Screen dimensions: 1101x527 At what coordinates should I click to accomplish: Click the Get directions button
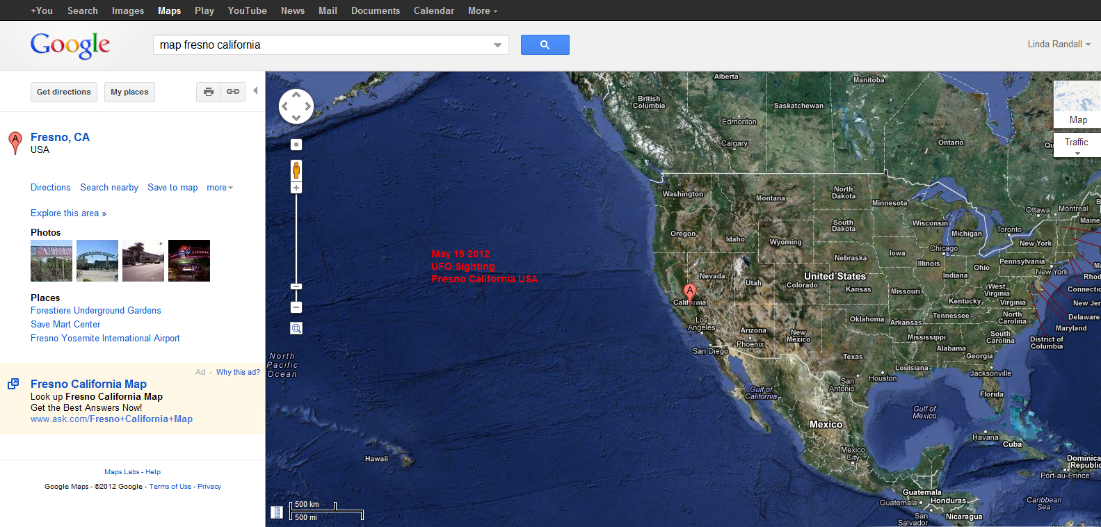[63, 92]
